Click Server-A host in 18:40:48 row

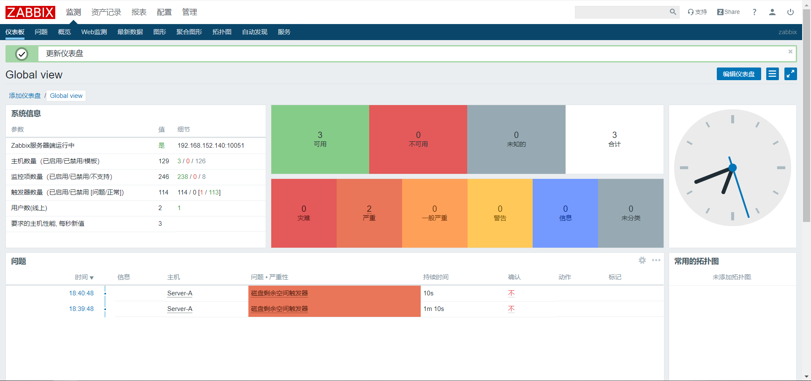point(180,293)
